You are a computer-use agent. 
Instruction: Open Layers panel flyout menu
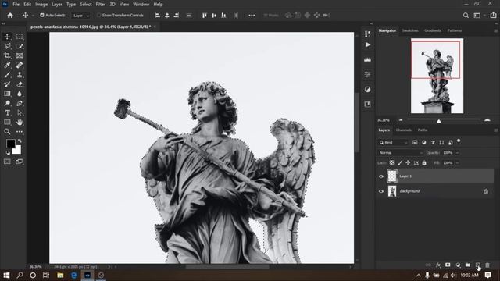pos(495,130)
